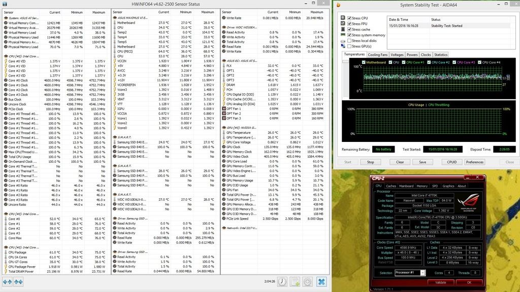Click the clock reset timer icon in HWiNFO
Image resolution: width=520 pixels, height=292 pixels.
pos(282,281)
